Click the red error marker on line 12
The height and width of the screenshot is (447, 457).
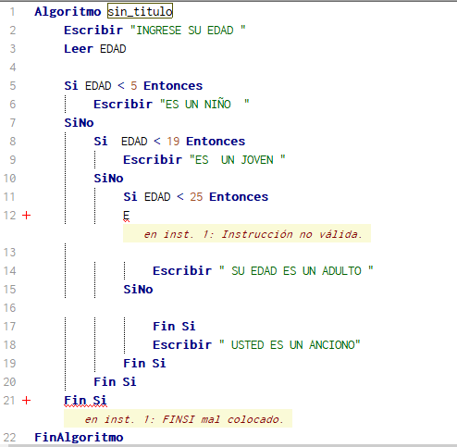point(27,216)
